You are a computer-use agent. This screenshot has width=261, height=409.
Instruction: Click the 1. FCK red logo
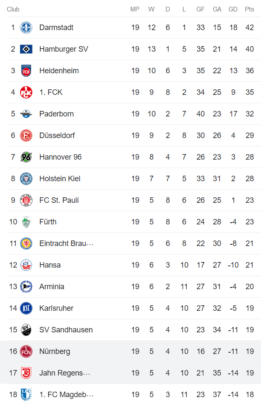tap(26, 92)
